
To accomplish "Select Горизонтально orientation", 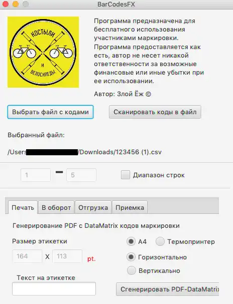I will click(131, 257).
